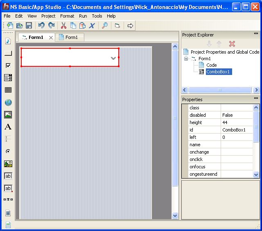Select Project Properties and Global Code
262x231 pixels.
(225, 52)
